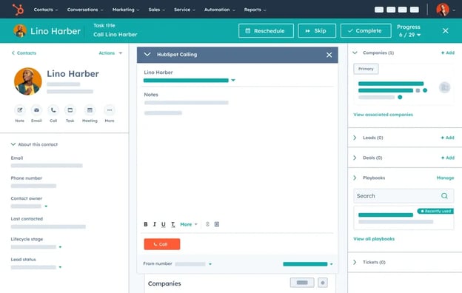Click the user avatar in top navigation
The image size is (462, 293).
point(443,10)
